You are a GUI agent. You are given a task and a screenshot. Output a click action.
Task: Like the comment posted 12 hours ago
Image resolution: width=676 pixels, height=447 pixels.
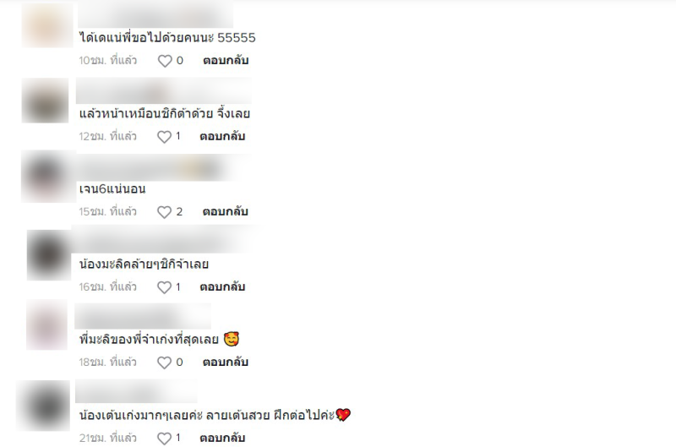[164, 137]
